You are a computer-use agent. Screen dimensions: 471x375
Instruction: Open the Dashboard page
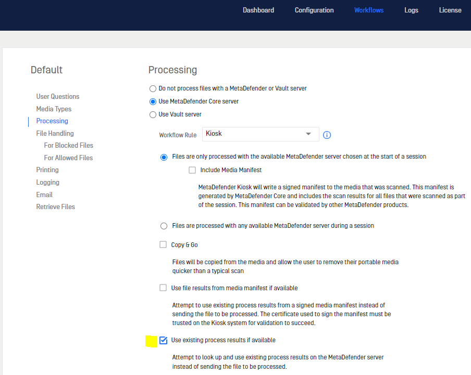258,10
